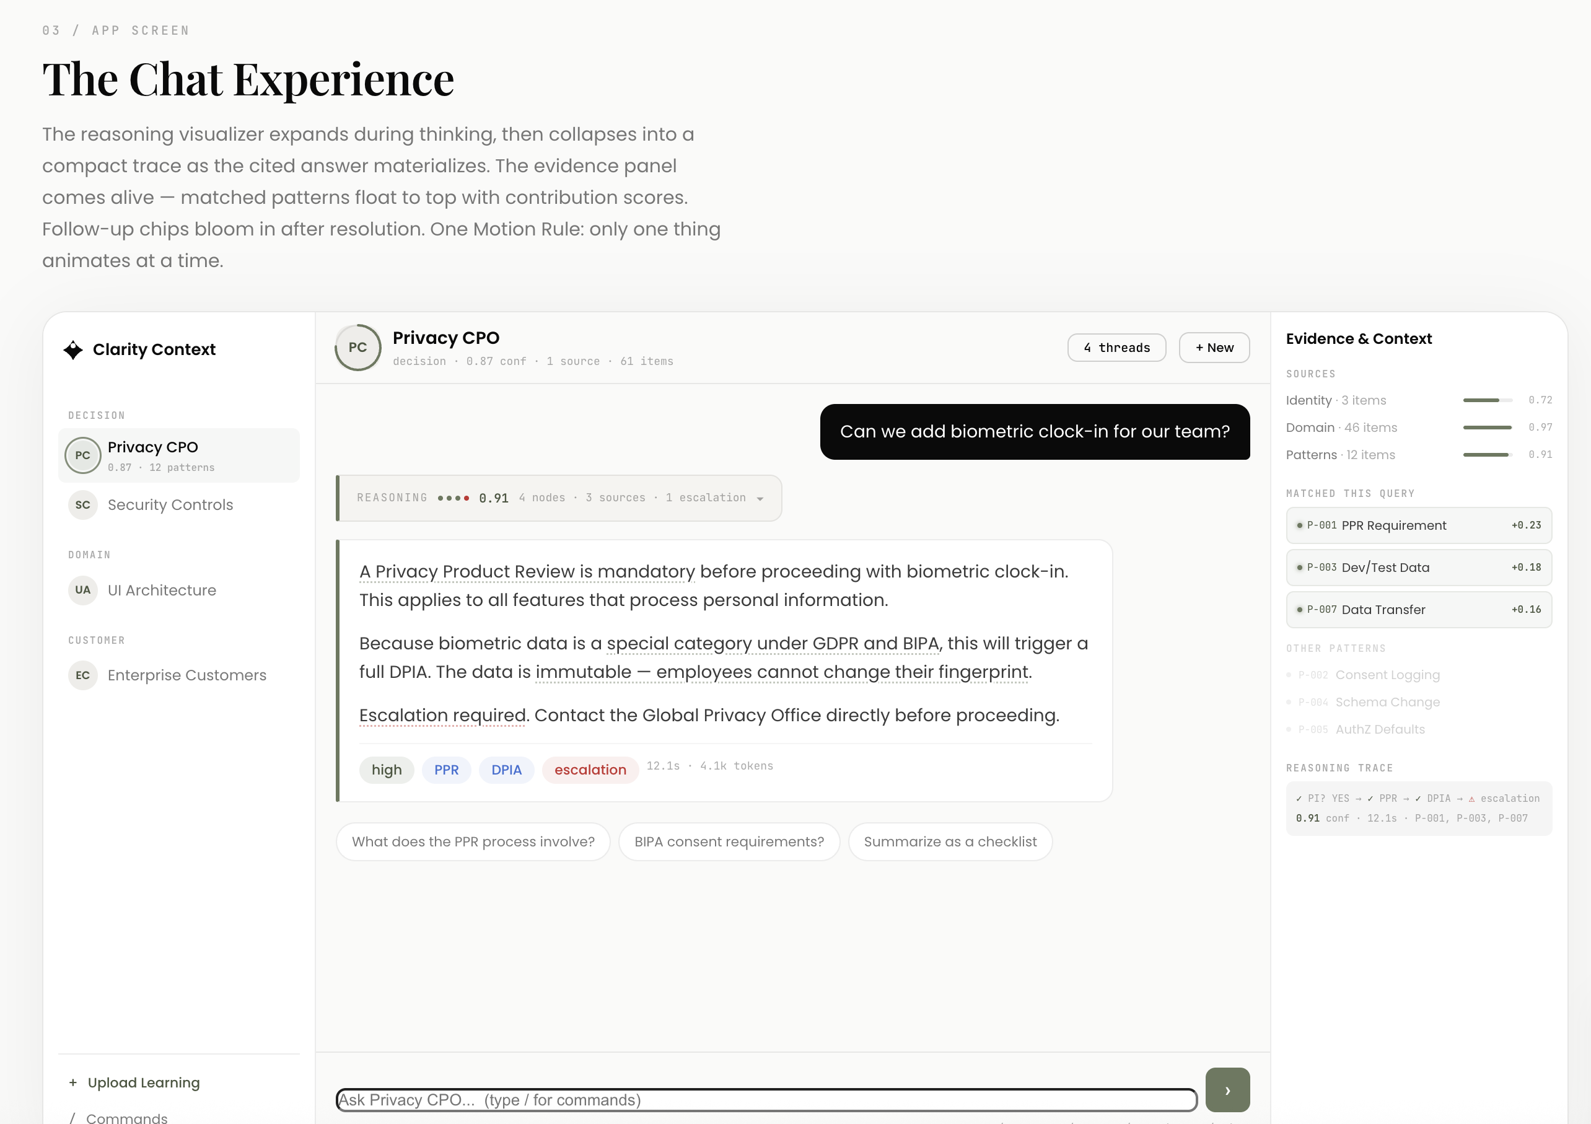Focus the Ask Privacy CPO input field

(766, 1100)
